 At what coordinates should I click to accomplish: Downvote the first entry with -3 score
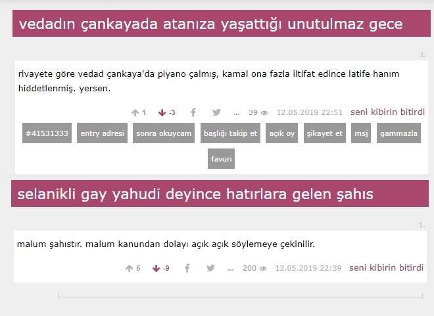(x=162, y=112)
